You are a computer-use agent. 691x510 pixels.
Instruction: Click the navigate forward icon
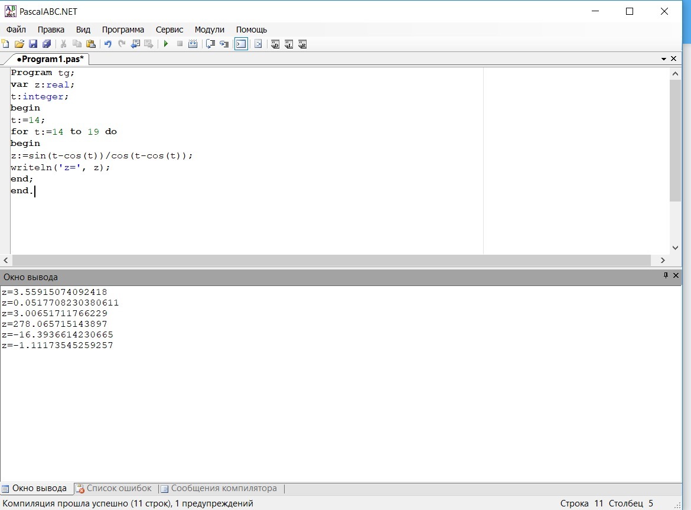point(149,44)
